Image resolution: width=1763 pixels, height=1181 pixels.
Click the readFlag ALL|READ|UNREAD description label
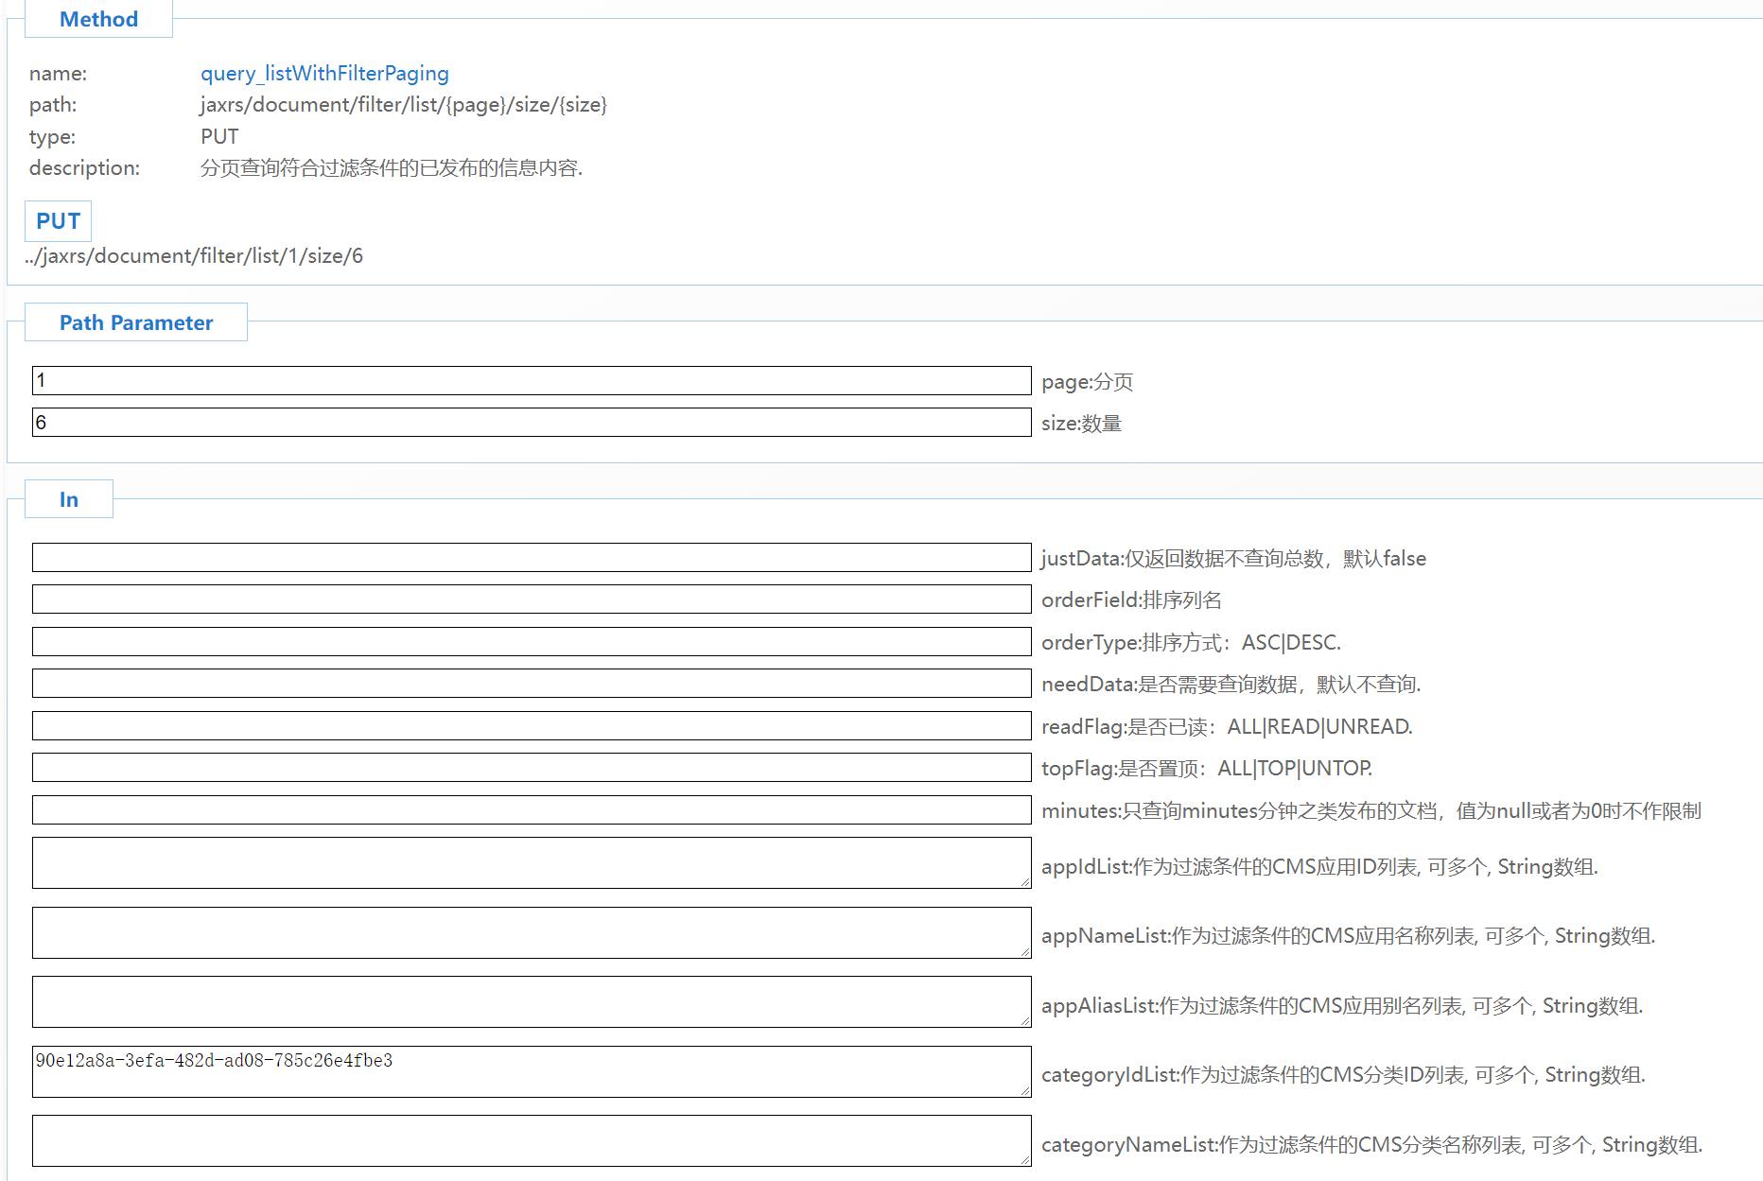click(1227, 727)
